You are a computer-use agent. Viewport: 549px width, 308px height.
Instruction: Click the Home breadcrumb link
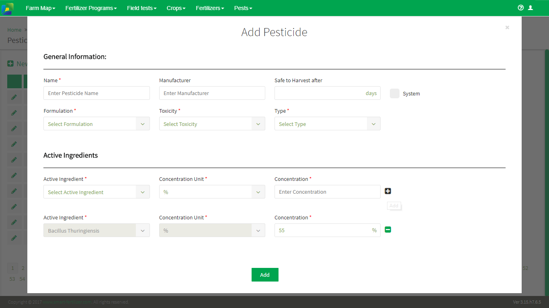[x=14, y=30]
